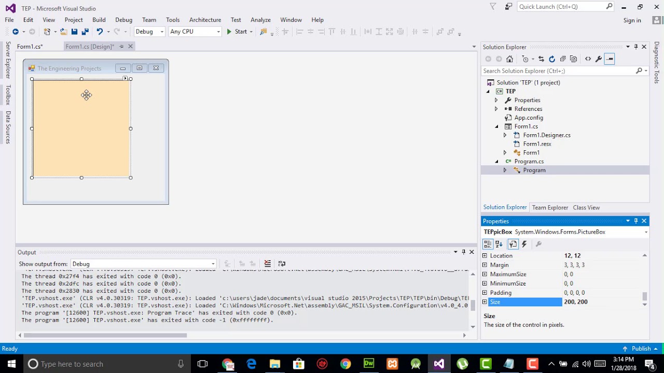Viewport: 664px width, 373px height.
Task: Click in the Search Solution Explorer field
Action: point(558,71)
